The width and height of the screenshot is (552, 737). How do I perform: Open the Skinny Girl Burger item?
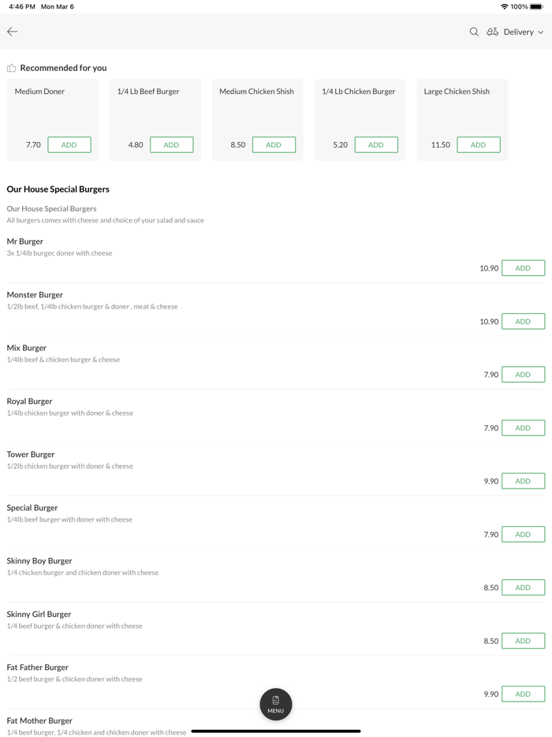[x=39, y=614]
